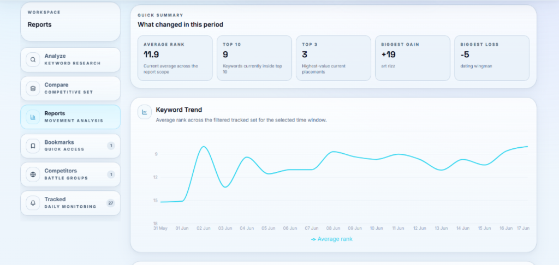
Task: Open the Biggest Loss -5 card
Action: point(492,58)
